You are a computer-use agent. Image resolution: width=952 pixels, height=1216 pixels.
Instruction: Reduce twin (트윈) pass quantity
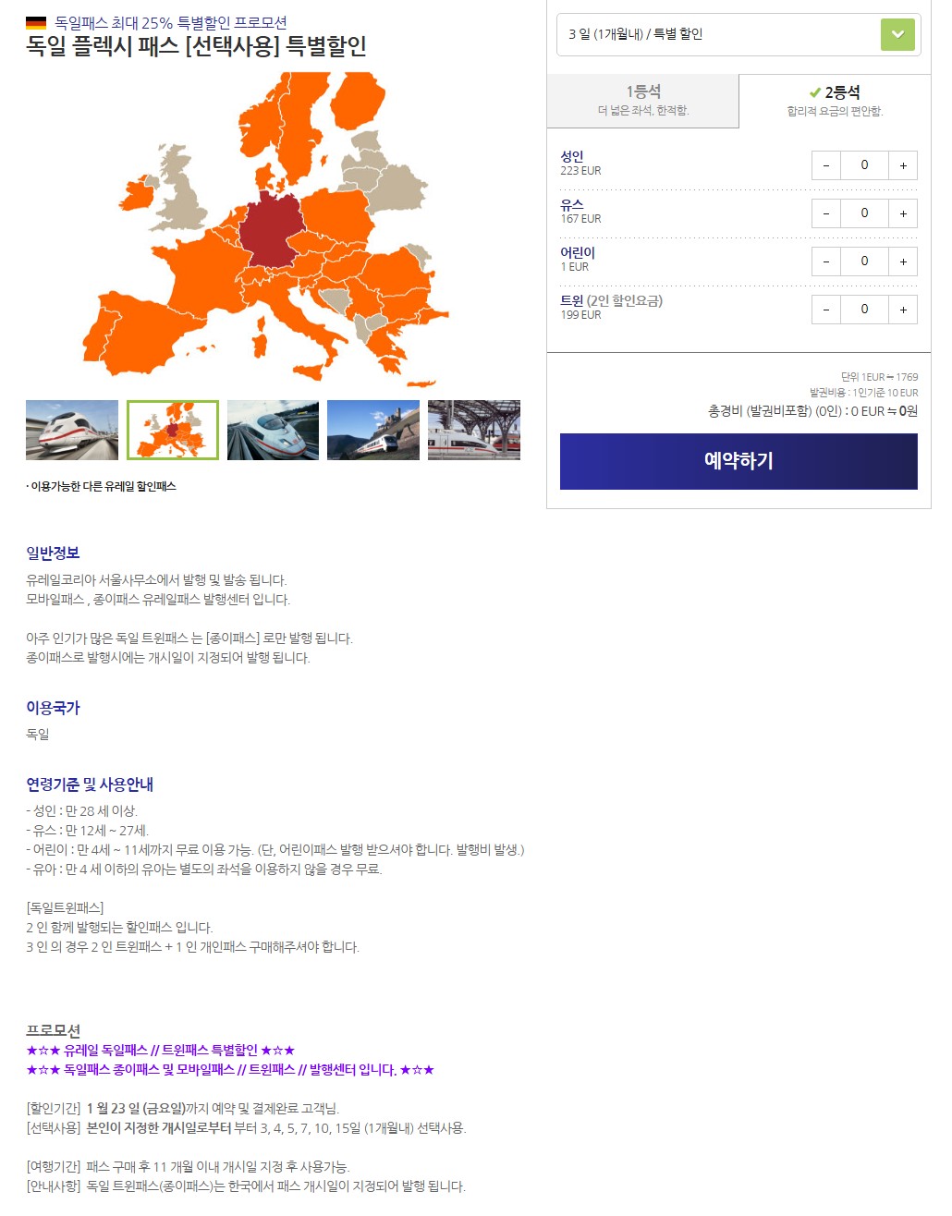point(826,310)
